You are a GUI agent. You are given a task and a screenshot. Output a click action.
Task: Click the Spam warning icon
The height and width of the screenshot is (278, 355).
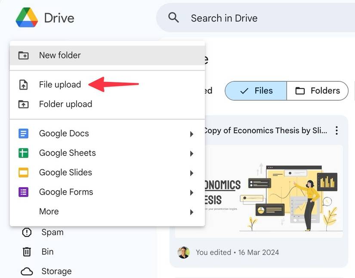pos(27,232)
